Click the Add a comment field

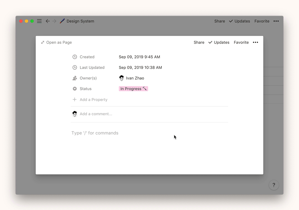(96, 114)
